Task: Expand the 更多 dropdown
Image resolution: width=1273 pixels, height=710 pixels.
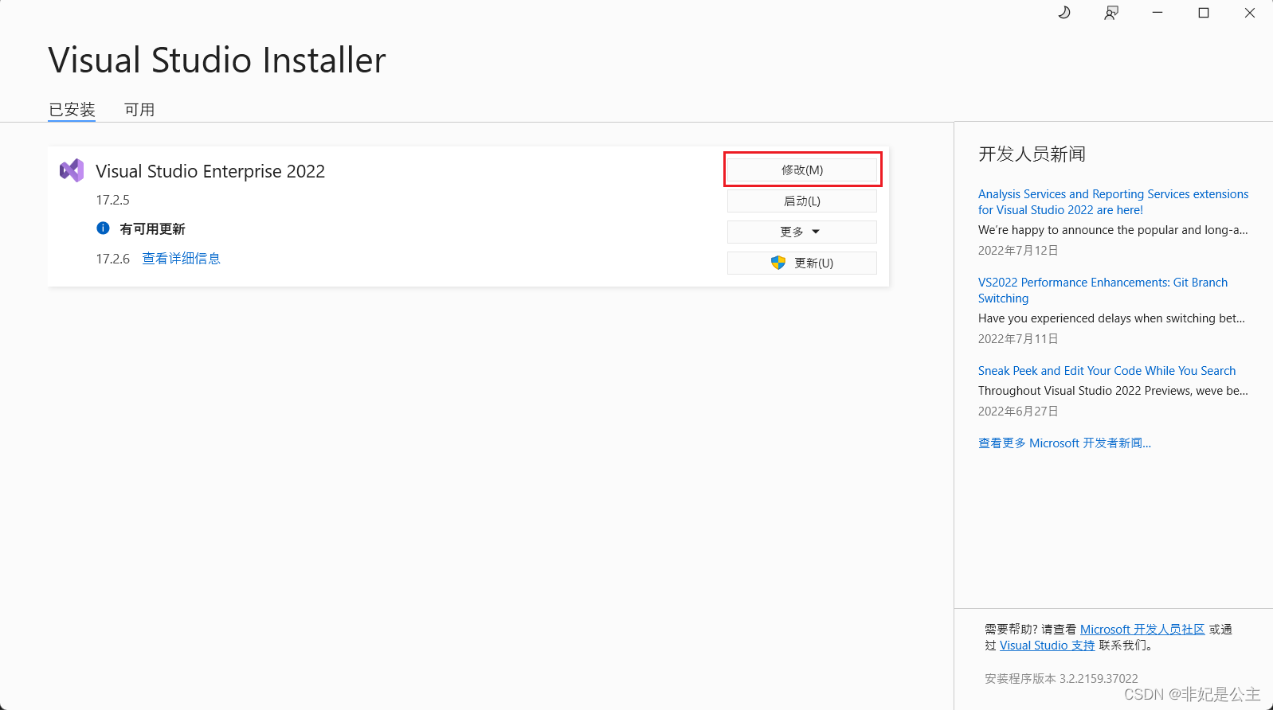Action: pyautogui.click(x=802, y=232)
